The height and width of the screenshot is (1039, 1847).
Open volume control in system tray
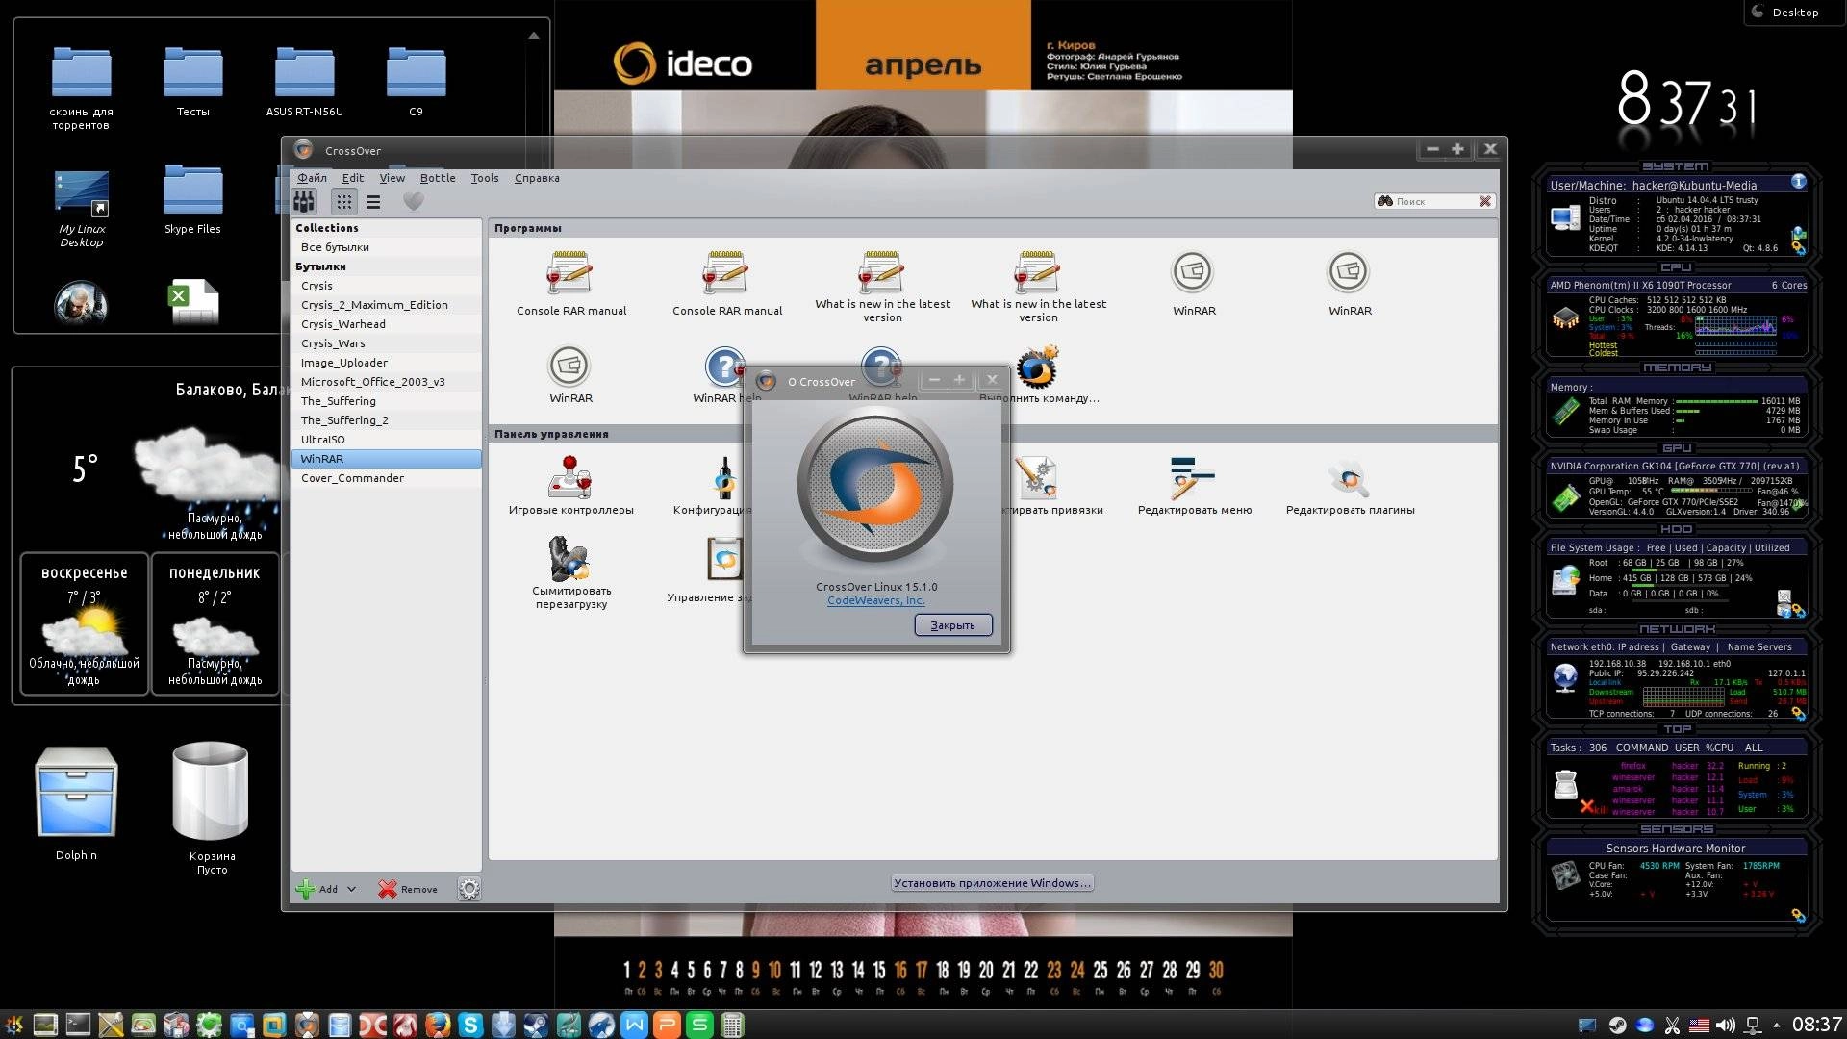coord(1726,1026)
